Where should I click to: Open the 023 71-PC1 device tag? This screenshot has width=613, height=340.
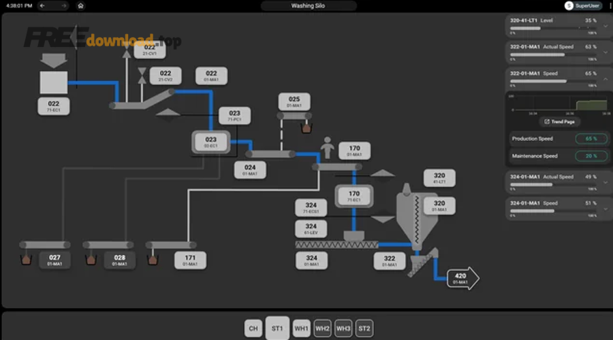234,116
